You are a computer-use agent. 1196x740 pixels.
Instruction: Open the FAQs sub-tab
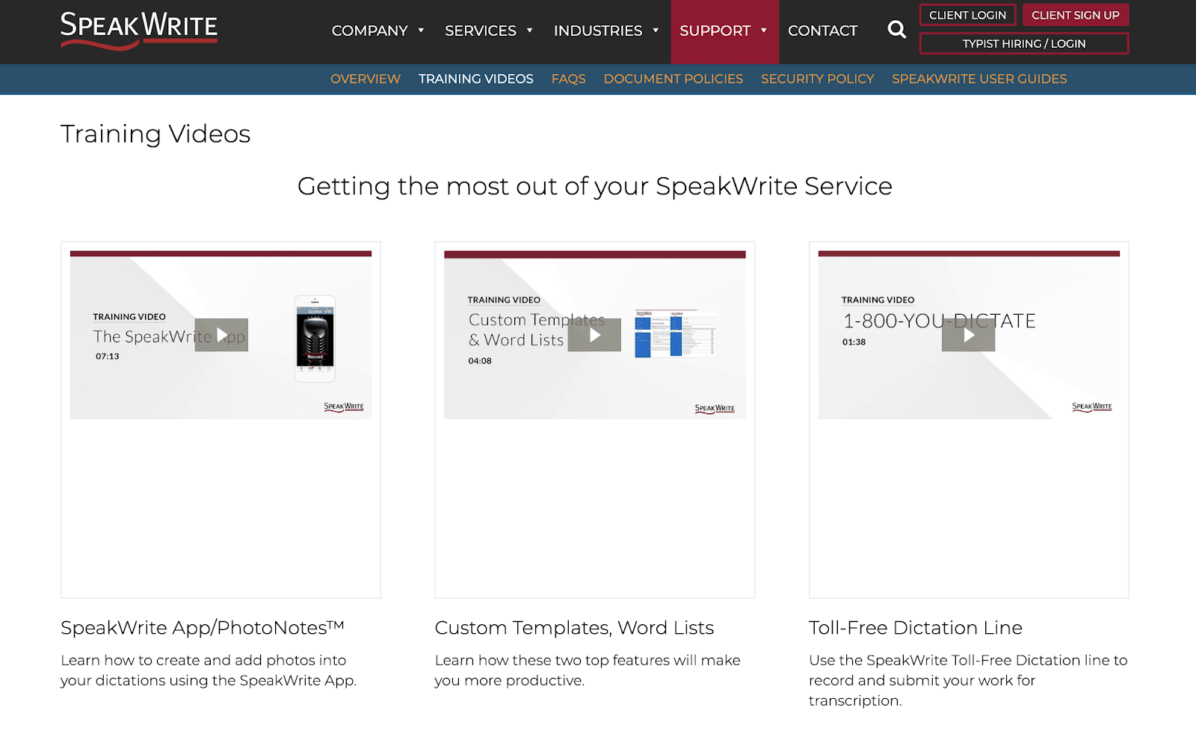(569, 78)
